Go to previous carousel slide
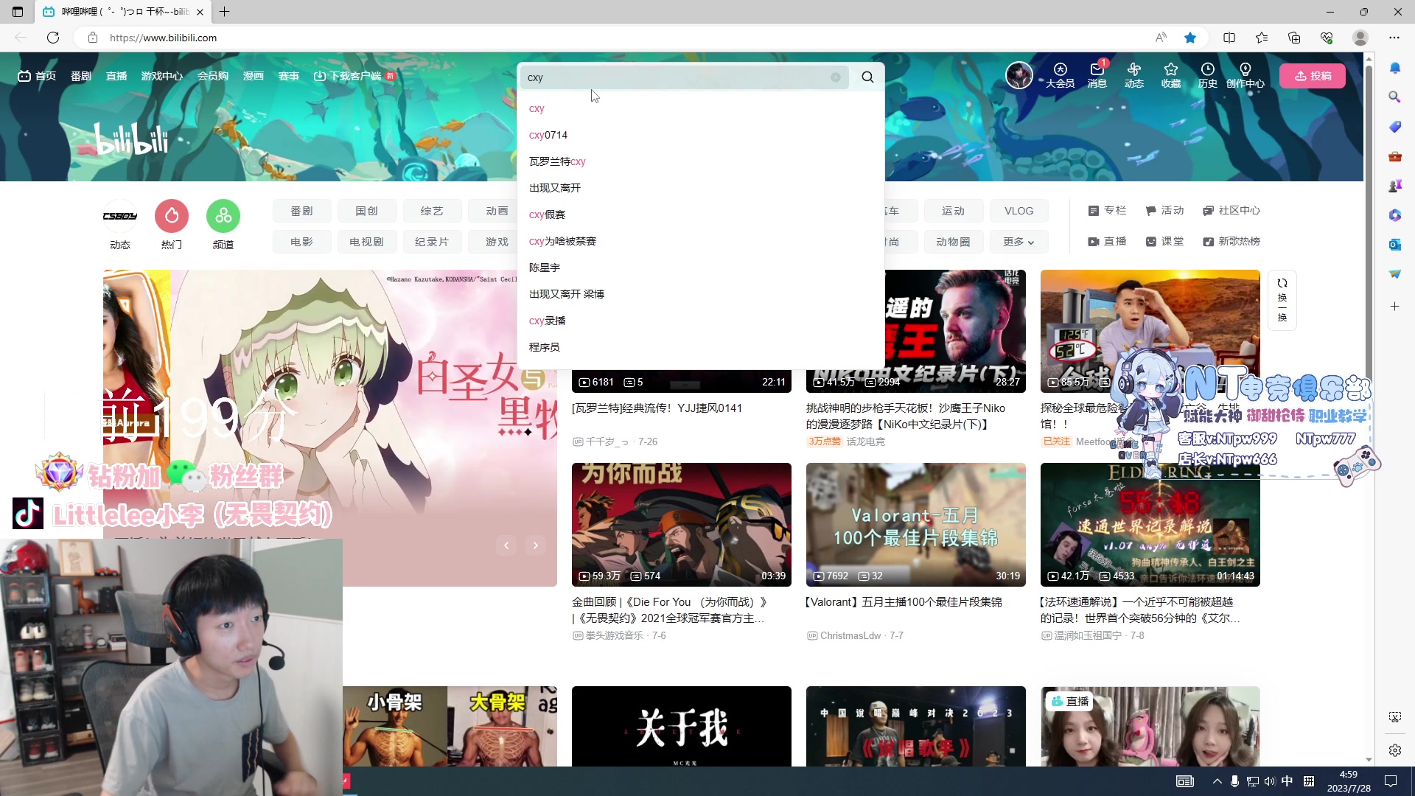This screenshot has width=1415, height=796. coord(506,545)
